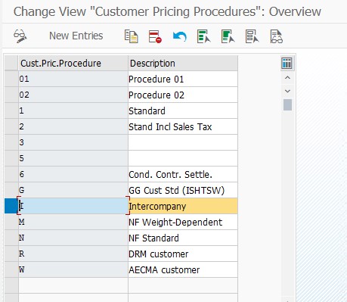Click the Select Block icon
Screen dimensions: 347x302
pyautogui.click(x=228, y=36)
